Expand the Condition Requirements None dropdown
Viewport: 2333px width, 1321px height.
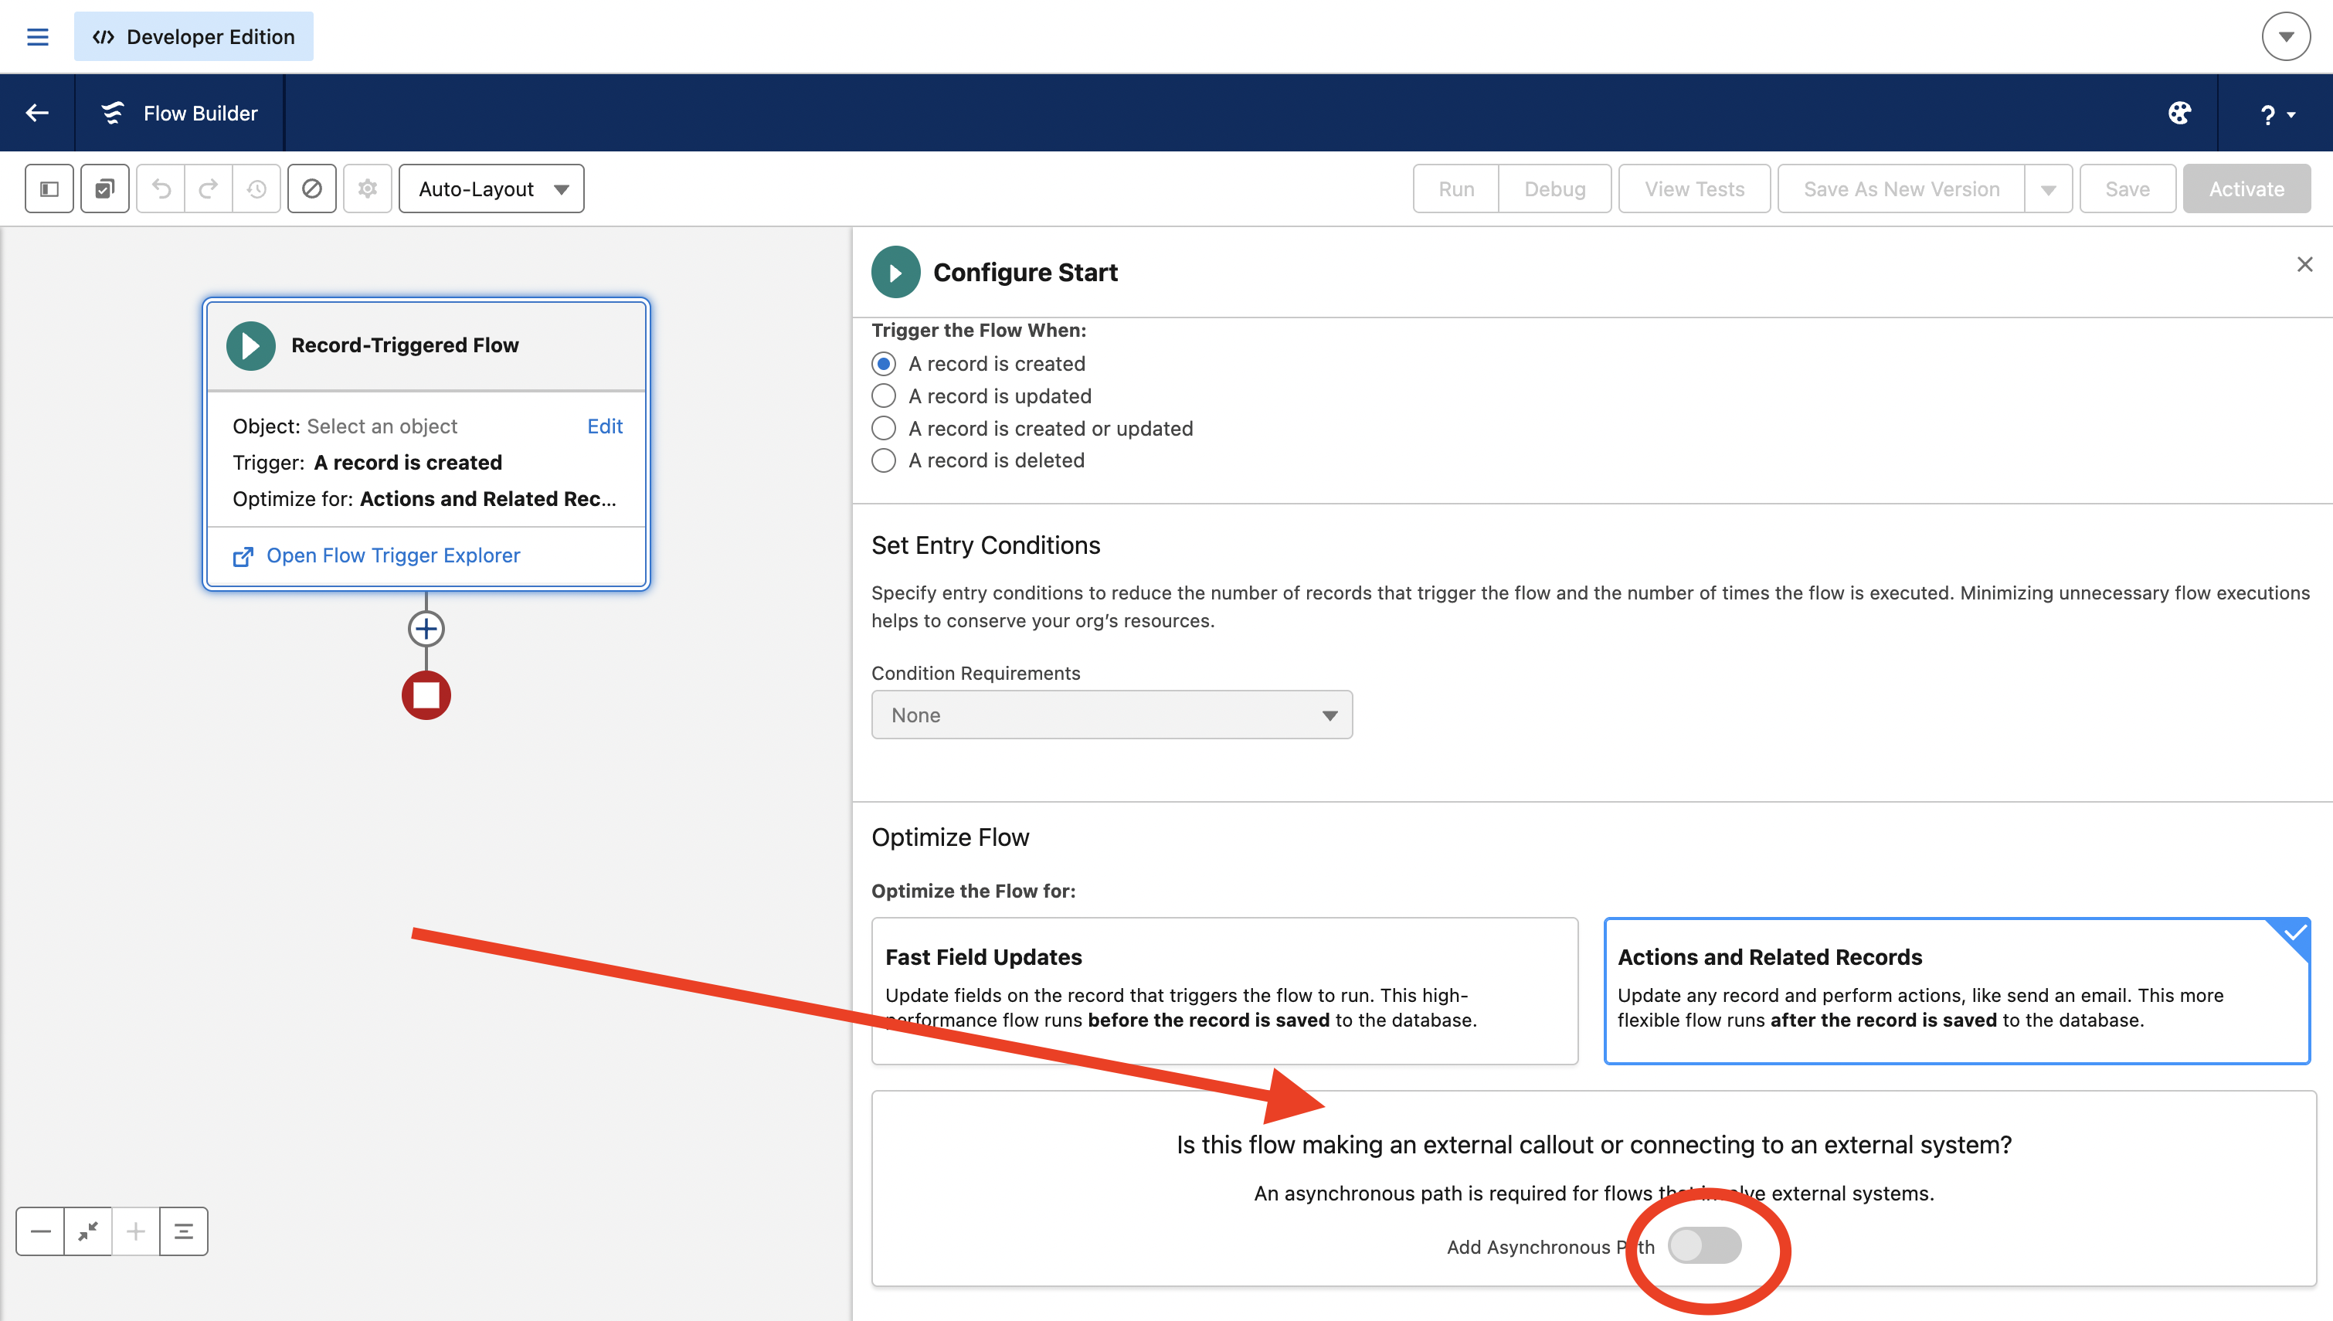(x=1112, y=715)
